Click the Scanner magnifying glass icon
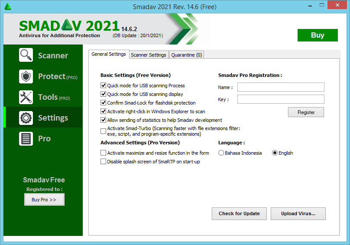 pos(26,55)
